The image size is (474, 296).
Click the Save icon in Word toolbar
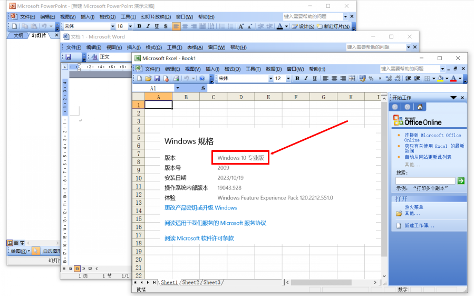pos(69,57)
